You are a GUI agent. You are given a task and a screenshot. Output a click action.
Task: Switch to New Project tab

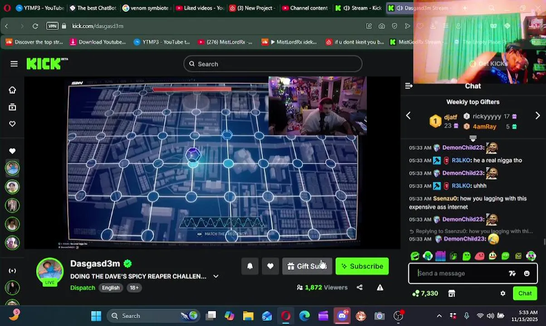pos(253,8)
